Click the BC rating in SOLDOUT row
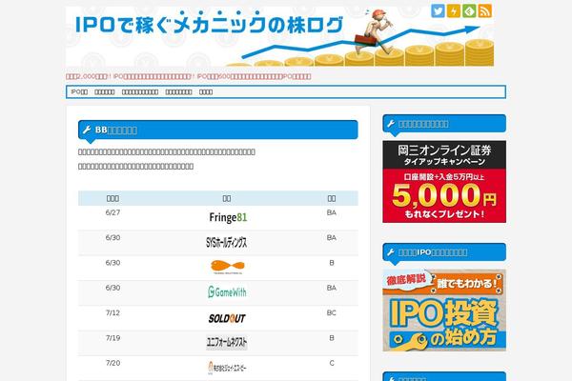 pyautogui.click(x=331, y=312)
